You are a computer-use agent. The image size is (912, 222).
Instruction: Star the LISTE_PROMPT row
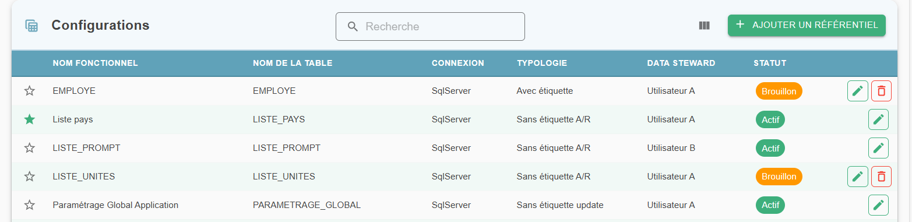(30, 148)
